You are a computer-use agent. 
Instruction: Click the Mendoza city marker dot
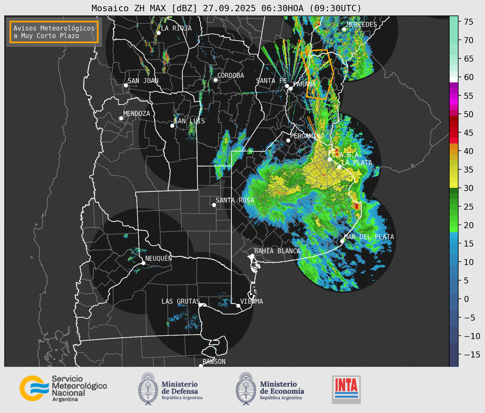[121, 118]
